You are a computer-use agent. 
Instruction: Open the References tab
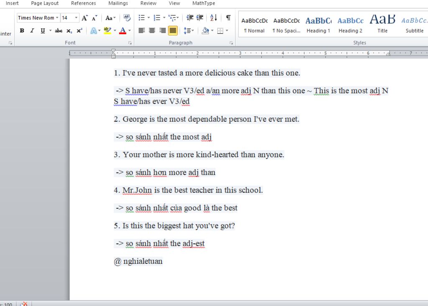84,3
